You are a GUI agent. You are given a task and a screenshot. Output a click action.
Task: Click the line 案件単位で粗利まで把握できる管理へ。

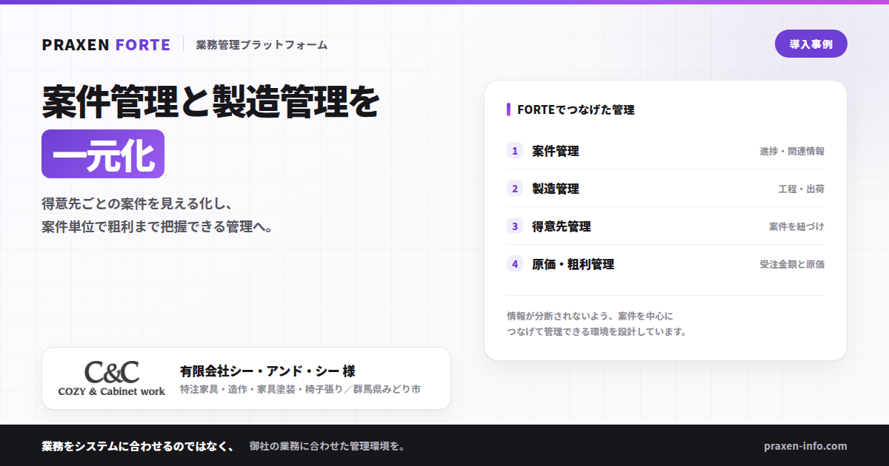tap(158, 227)
